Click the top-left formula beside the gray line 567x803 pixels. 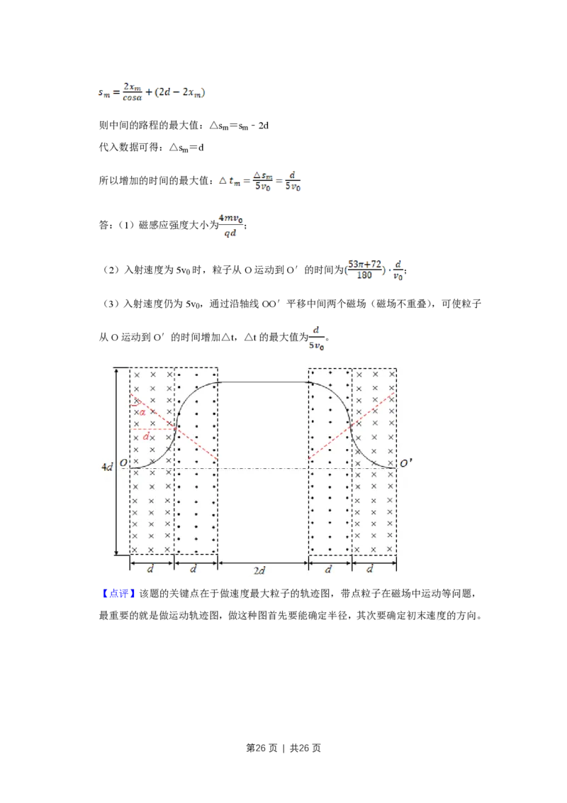tap(150, 92)
